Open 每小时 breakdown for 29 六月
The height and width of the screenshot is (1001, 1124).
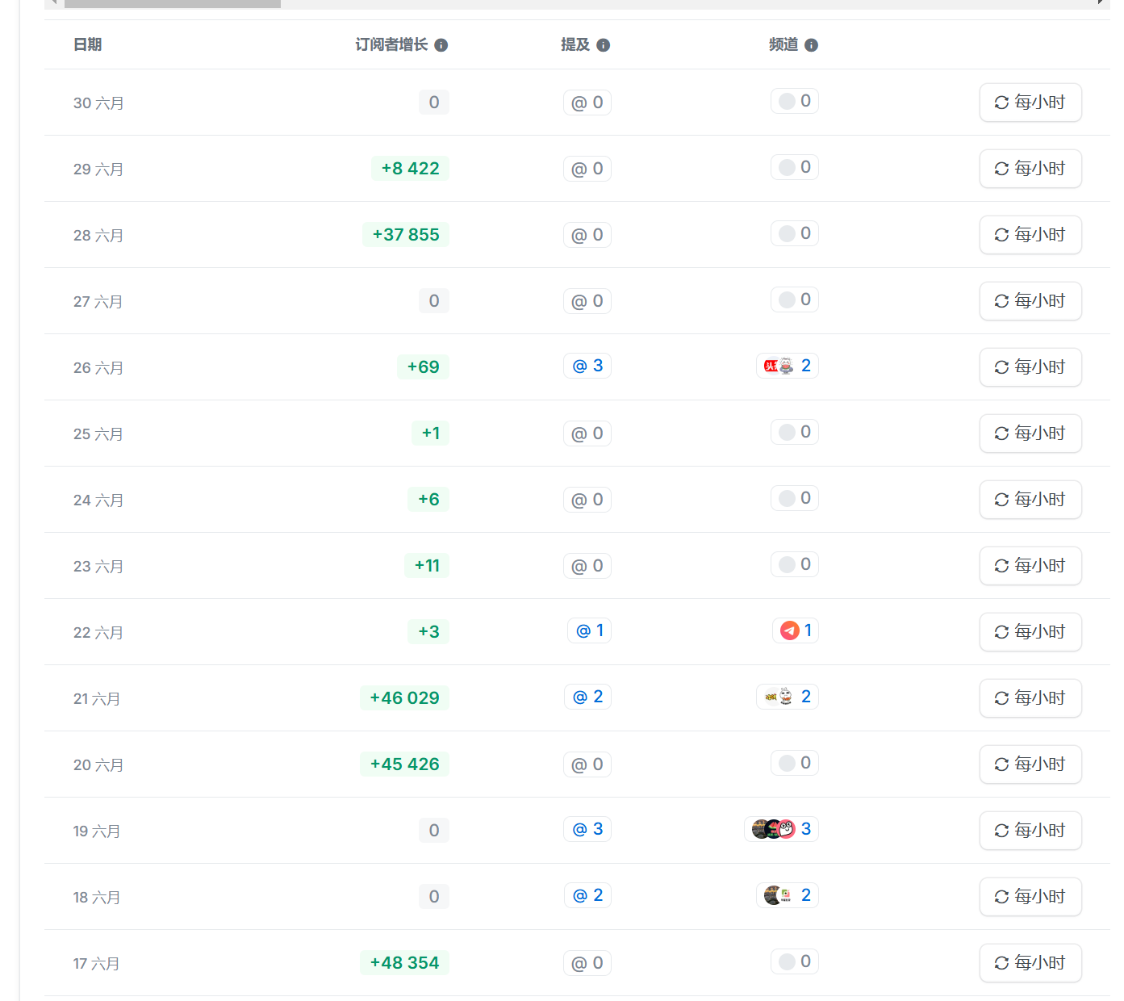(x=1030, y=169)
